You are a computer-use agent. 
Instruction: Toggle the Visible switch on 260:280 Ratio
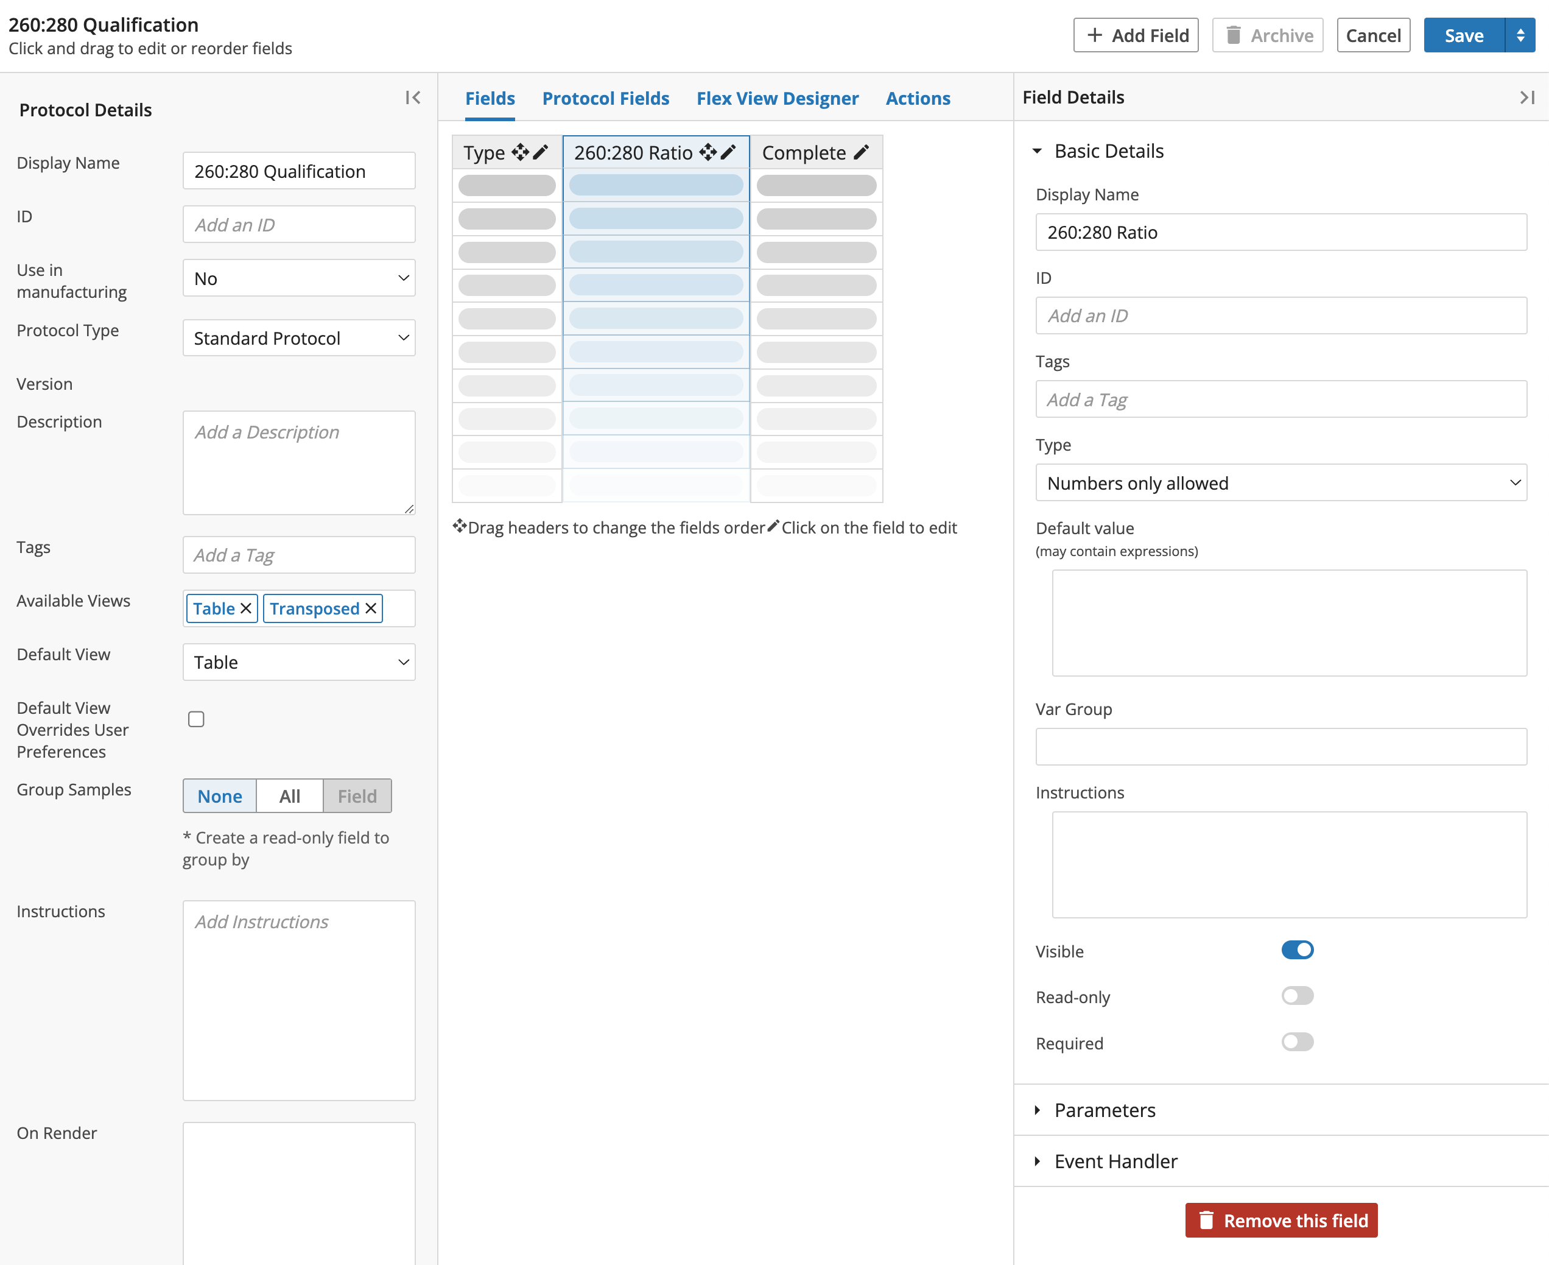[1296, 950]
